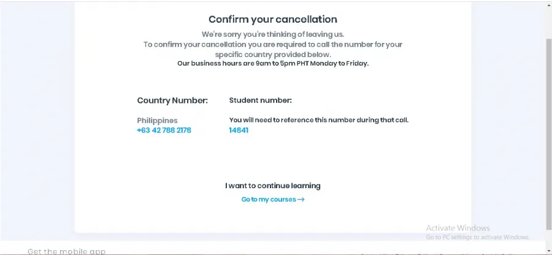Click the Go to PC settings watermark text
The image size is (552, 255).
tap(477, 237)
